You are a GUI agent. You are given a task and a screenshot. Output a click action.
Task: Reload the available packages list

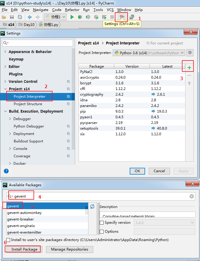[x=92, y=206]
